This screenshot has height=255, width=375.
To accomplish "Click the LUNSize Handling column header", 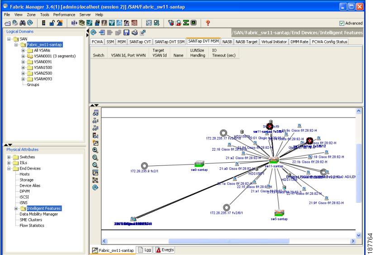I will pyautogui.click(x=198, y=52).
